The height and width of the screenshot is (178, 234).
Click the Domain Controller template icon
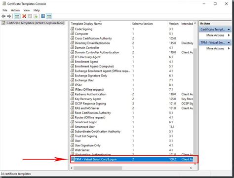coord(72,47)
